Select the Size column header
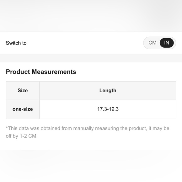This screenshot has height=182, width=182. tap(23, 91)
